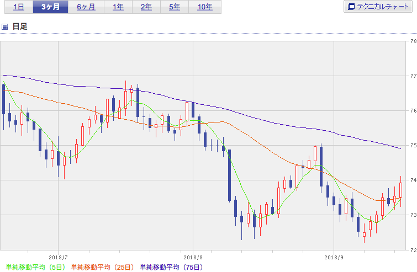Click the first blue candlestick at chart start
This screenshot has height=272, width=417.
tap(3, 99)
